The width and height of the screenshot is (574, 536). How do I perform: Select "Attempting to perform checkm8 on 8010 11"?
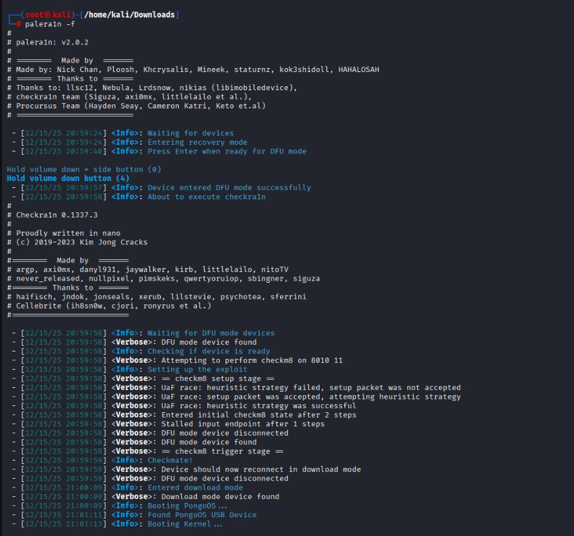[x=252, y=360]
